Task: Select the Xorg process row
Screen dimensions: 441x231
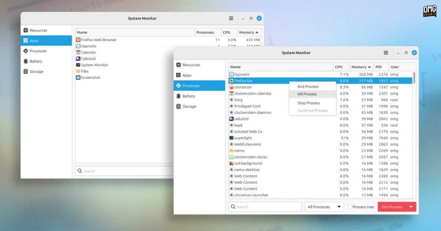Action: [320, 100]
